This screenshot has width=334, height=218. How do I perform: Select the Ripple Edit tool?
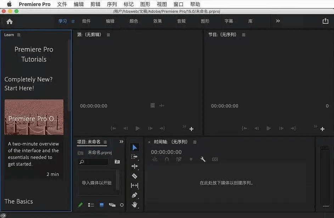(135, 166)
